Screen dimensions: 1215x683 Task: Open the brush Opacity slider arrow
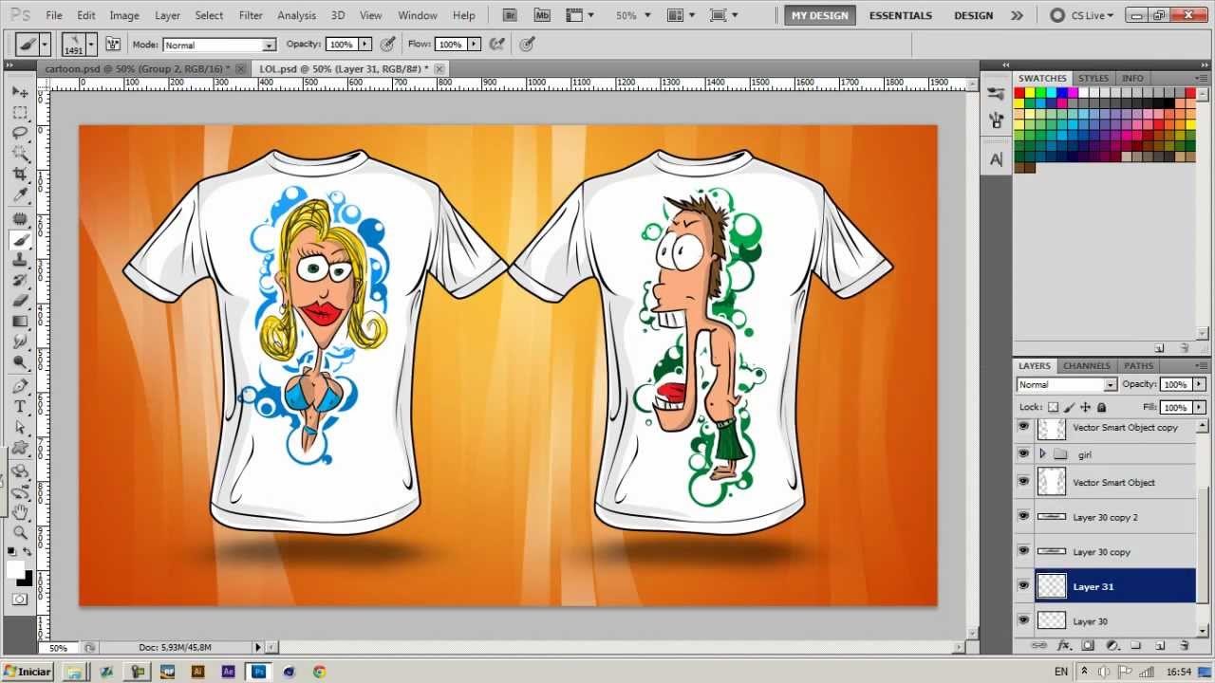(x=365, y=45)
